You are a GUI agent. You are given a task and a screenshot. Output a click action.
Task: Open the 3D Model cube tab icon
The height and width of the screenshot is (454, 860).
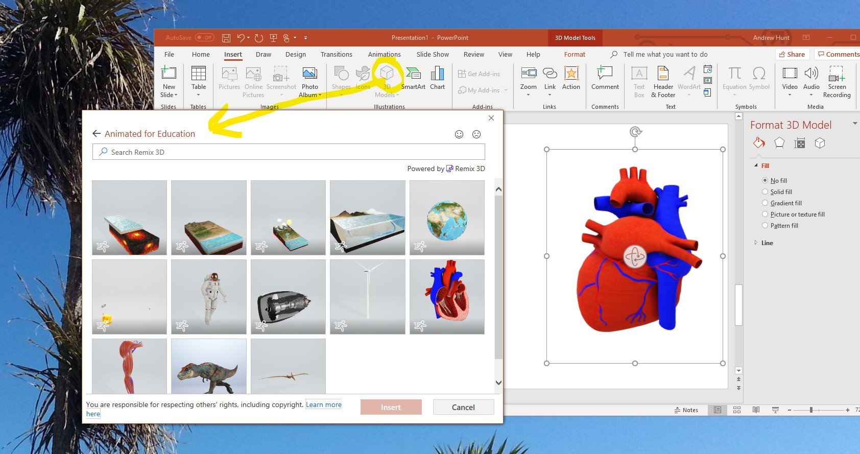820,144
